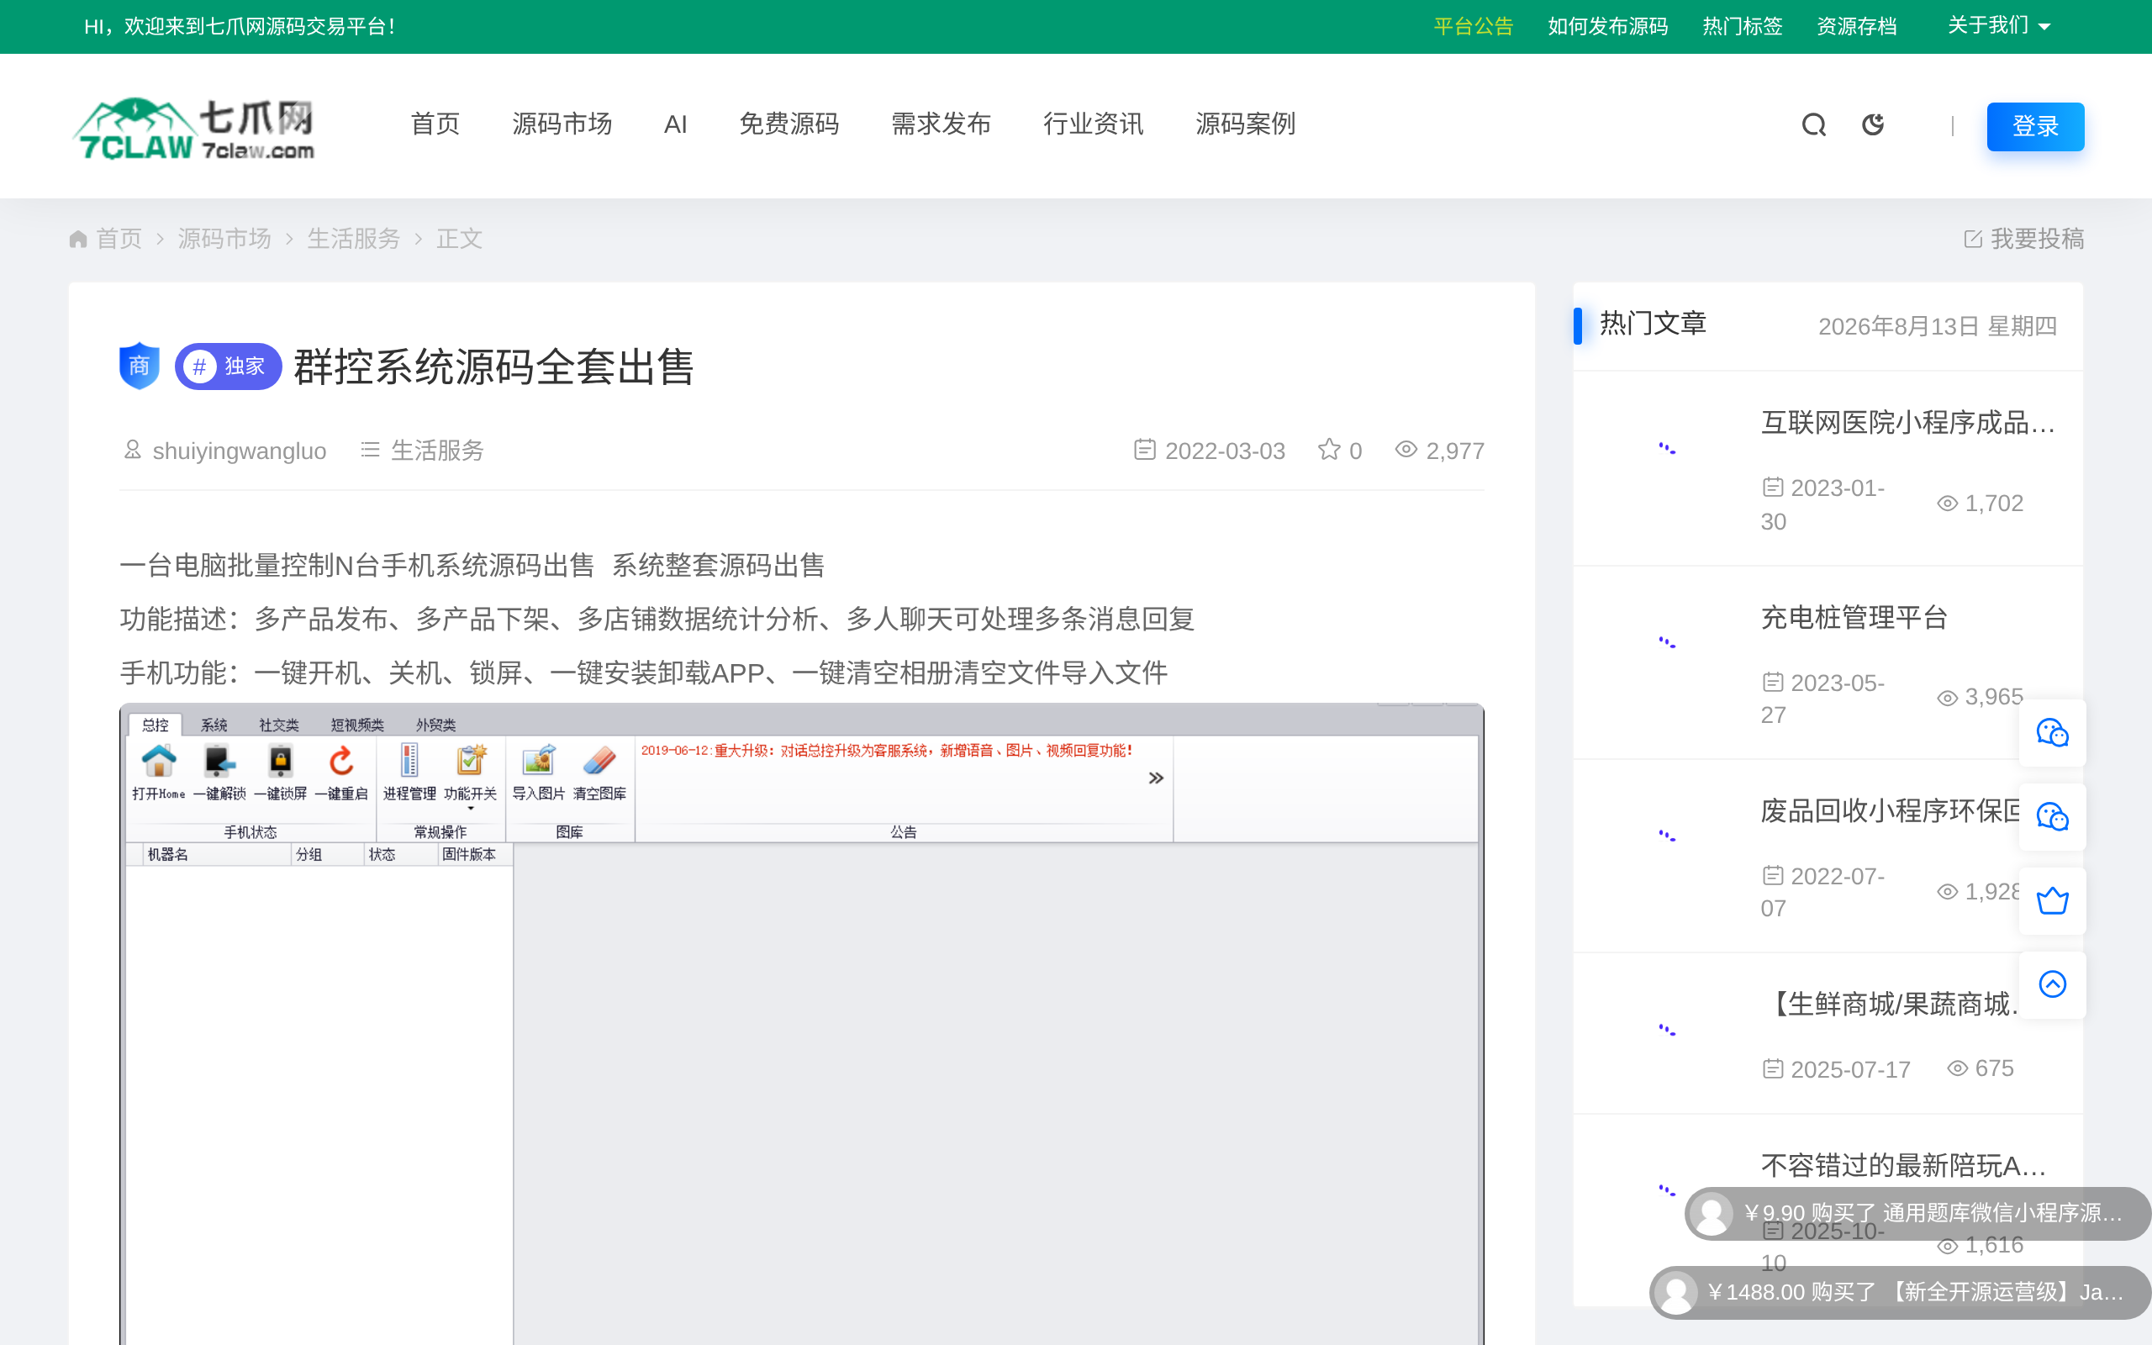Open the 需求发布 navigation item
The height and width of the screenshot is (1345, 2152).
[941, 124]
